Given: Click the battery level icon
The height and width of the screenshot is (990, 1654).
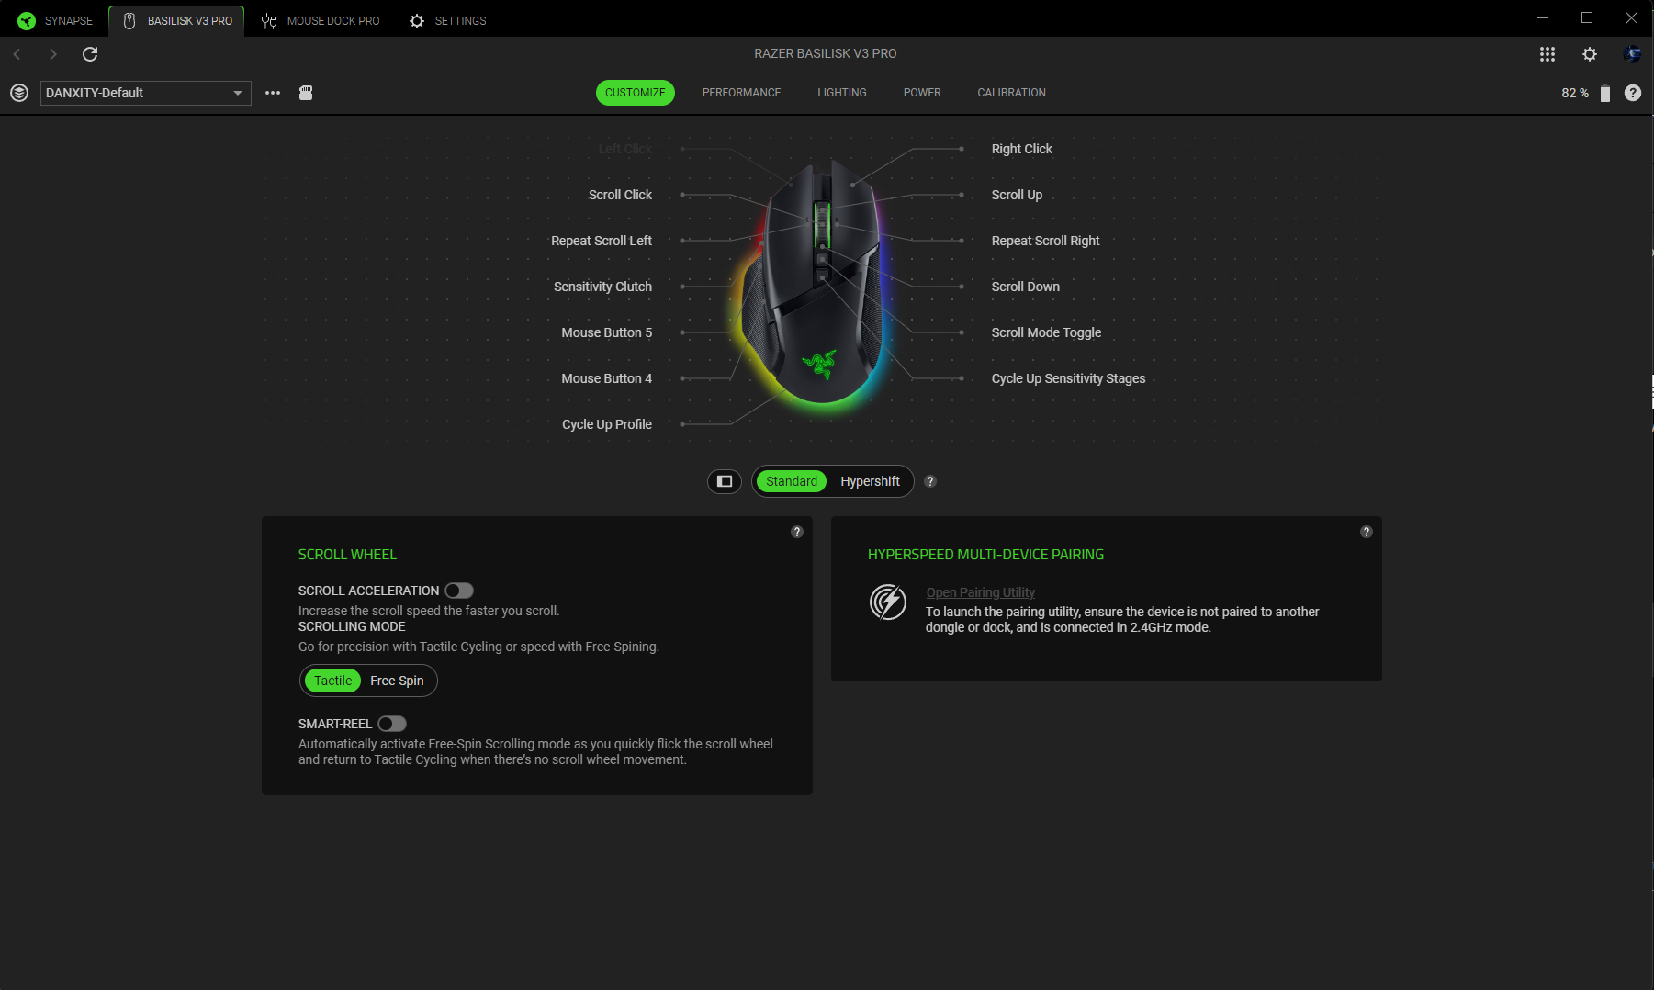Looking at the screenshot, I should [1605, 93].
